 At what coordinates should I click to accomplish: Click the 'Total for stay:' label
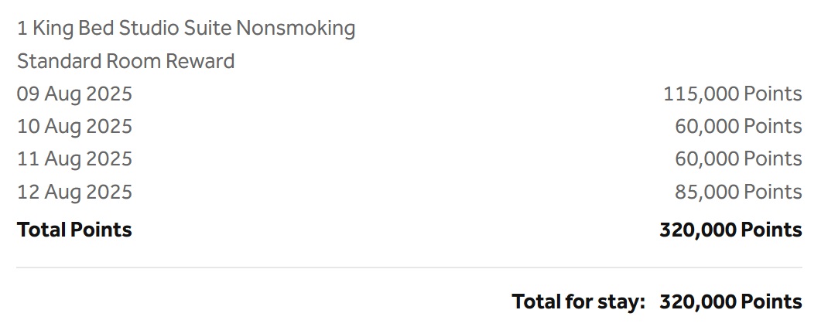(579, 301)
